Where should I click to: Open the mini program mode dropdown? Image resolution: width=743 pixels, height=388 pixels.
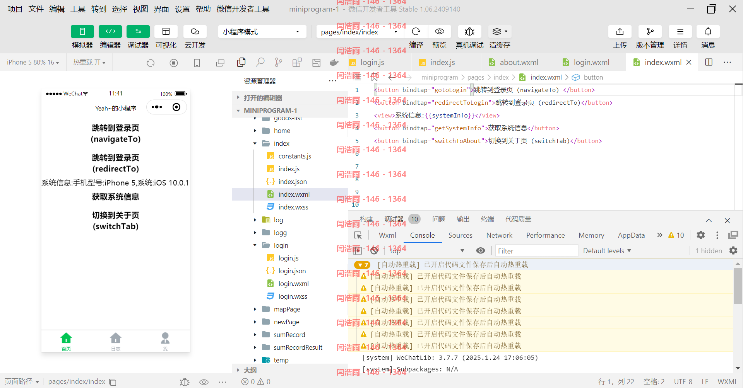(262, 32)
